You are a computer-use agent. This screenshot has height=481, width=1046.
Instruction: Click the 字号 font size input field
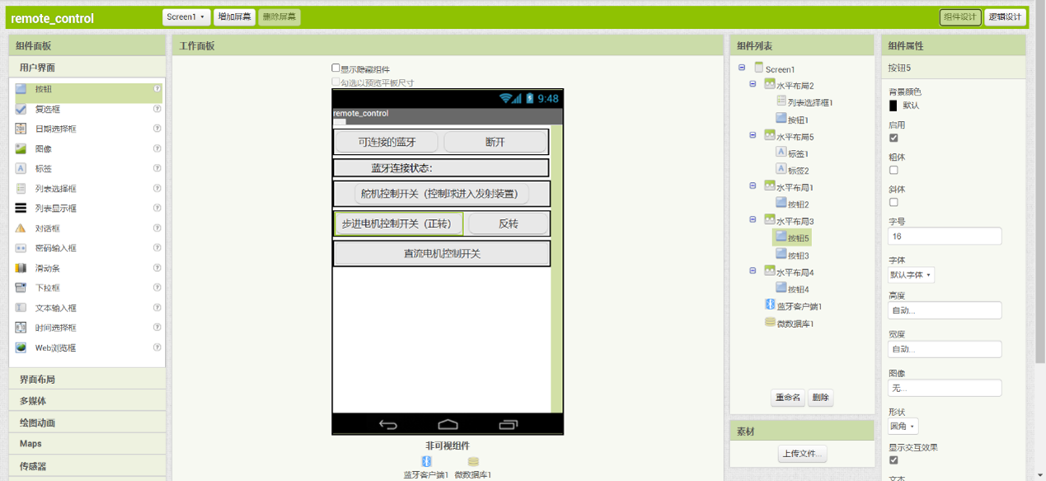tap(945, 236)
